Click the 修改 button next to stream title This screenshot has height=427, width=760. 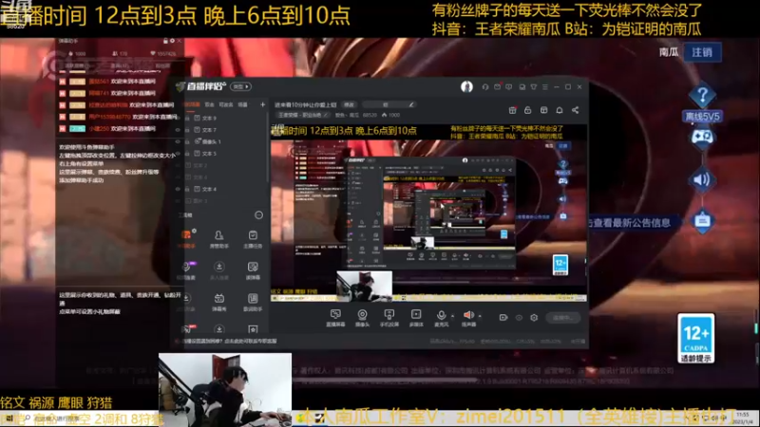pos(349,104)
